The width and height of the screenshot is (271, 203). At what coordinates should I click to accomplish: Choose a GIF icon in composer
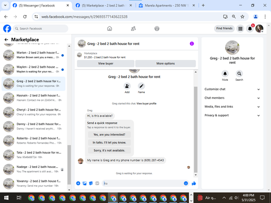(97, 184)
